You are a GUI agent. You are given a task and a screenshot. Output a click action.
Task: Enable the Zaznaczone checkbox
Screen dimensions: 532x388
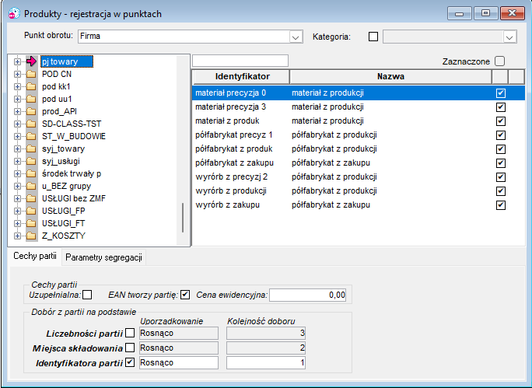click(499, 61)
